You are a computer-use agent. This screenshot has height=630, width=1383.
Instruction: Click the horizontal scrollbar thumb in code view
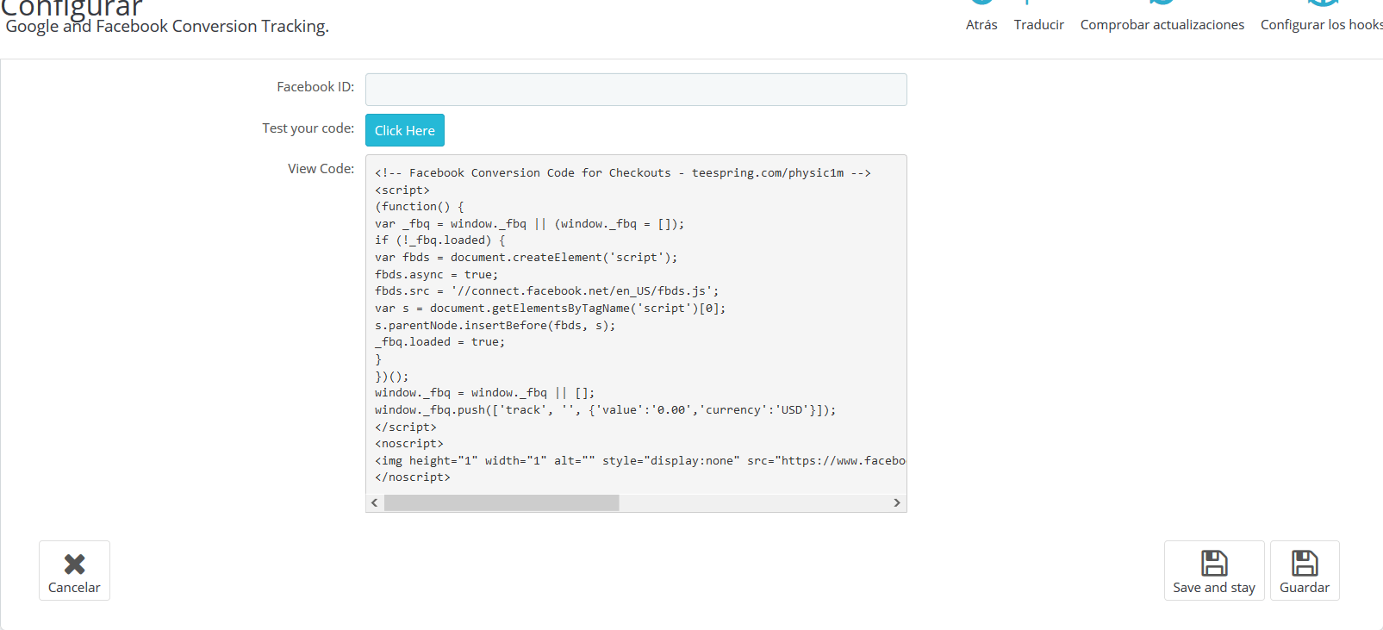[x=501, y=502]
